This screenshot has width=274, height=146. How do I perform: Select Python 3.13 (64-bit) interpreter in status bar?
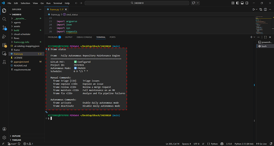pos(244,144)
